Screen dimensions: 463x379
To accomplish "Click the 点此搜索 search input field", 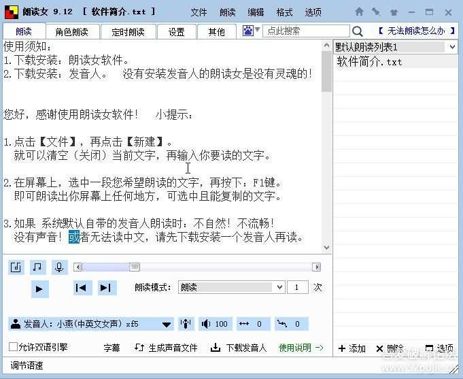I will [306, 31].
